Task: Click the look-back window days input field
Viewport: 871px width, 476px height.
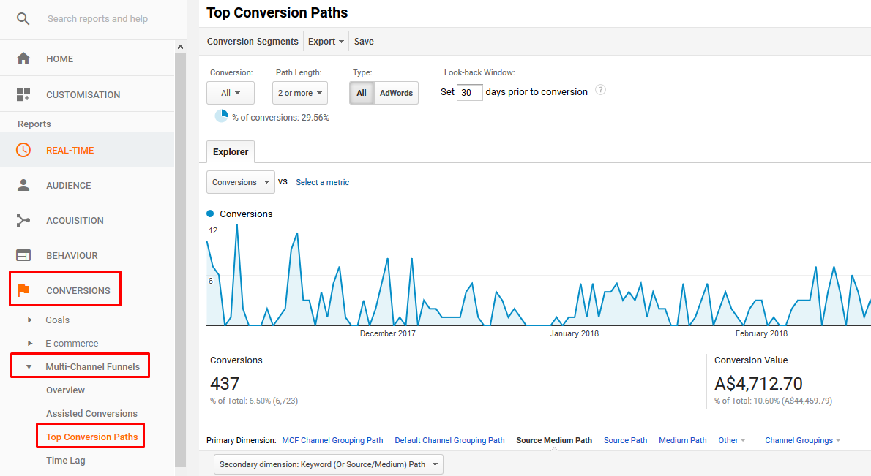Action: pyautogui.click(x=469, y=92)
